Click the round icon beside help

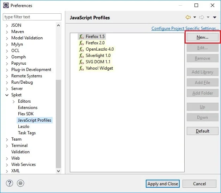tap(20, 183)
